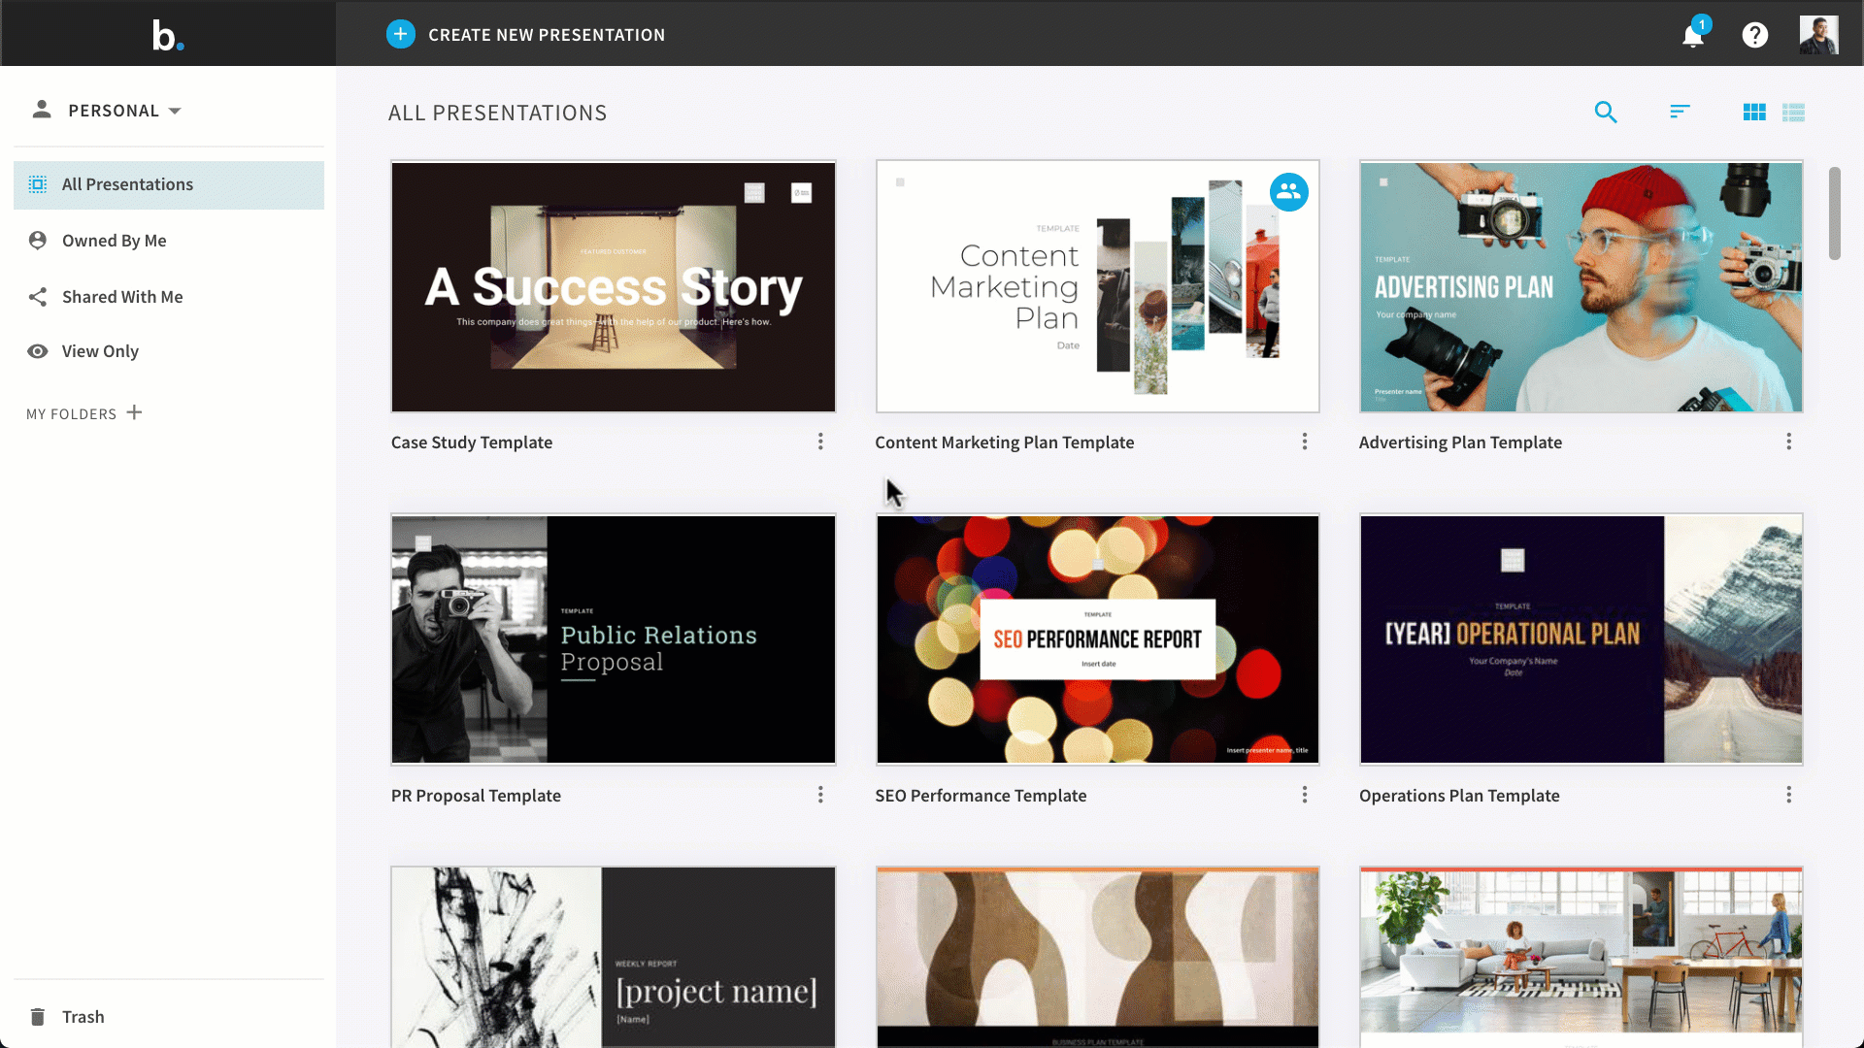1864x1048 pixels.
Task: Open Case Study Template options menu
Action: tap(820, 442)
